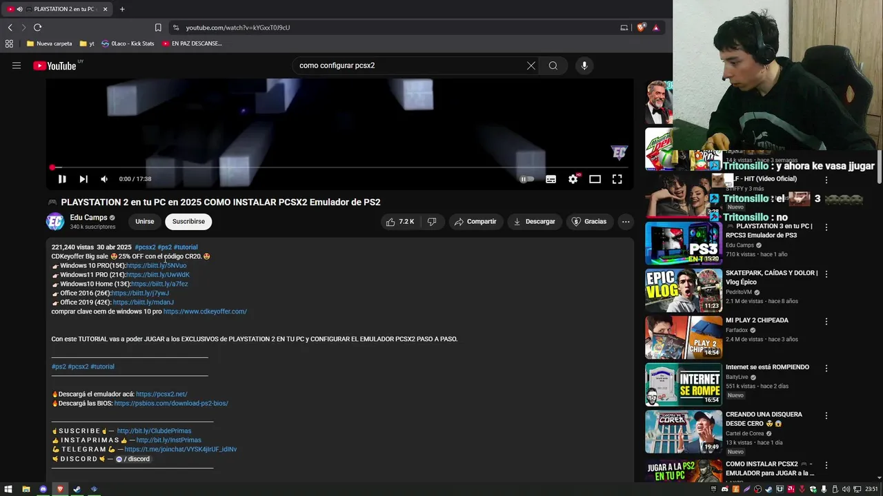Open options menu for Internet se está ROMPIENDO
Screen dimensions: 883x496
(x=826, y=369)
